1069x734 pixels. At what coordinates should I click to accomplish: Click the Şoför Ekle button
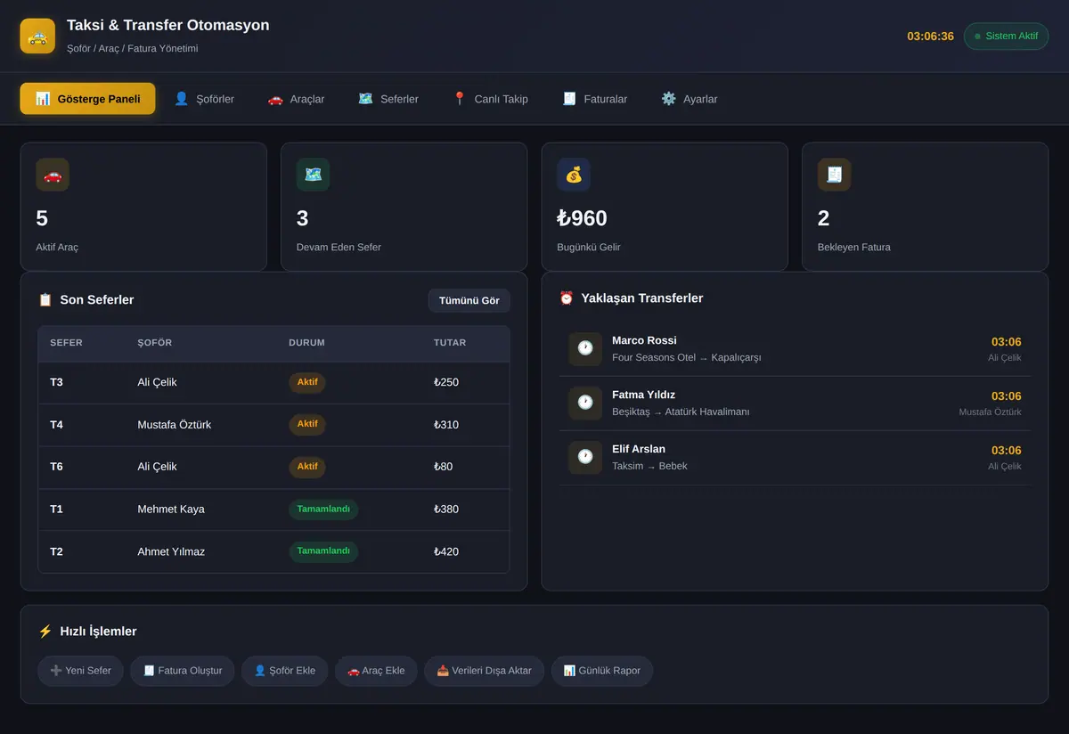tap(285, 671)
